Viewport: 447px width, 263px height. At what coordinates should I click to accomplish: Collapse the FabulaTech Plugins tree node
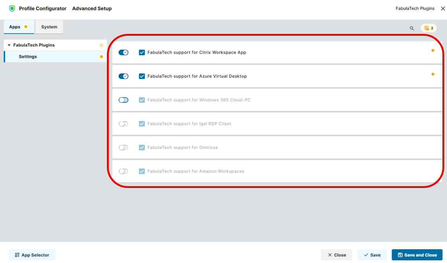click(x=9, y=45)
